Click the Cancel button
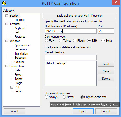This screenshot has width=121, height=117. [106, 111]
